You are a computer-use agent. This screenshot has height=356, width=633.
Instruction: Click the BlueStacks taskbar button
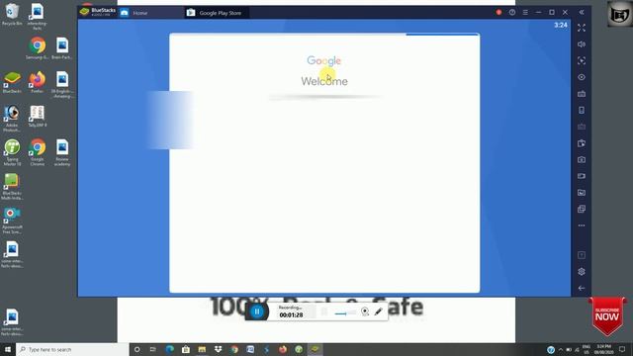tap(315, 349)
